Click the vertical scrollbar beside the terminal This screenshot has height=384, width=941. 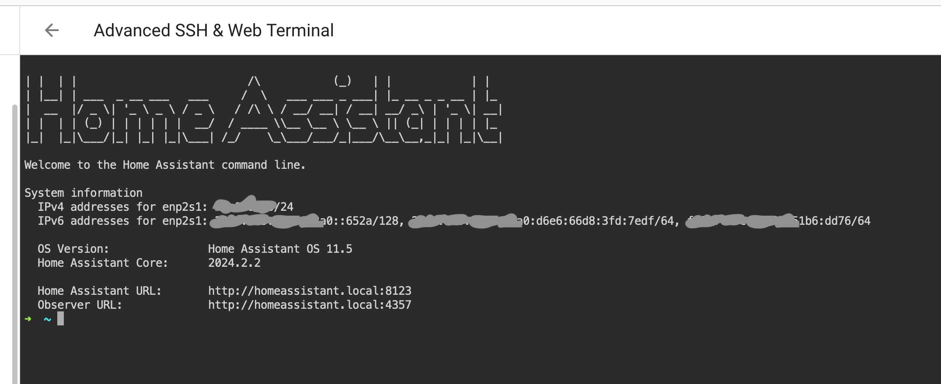15,244
